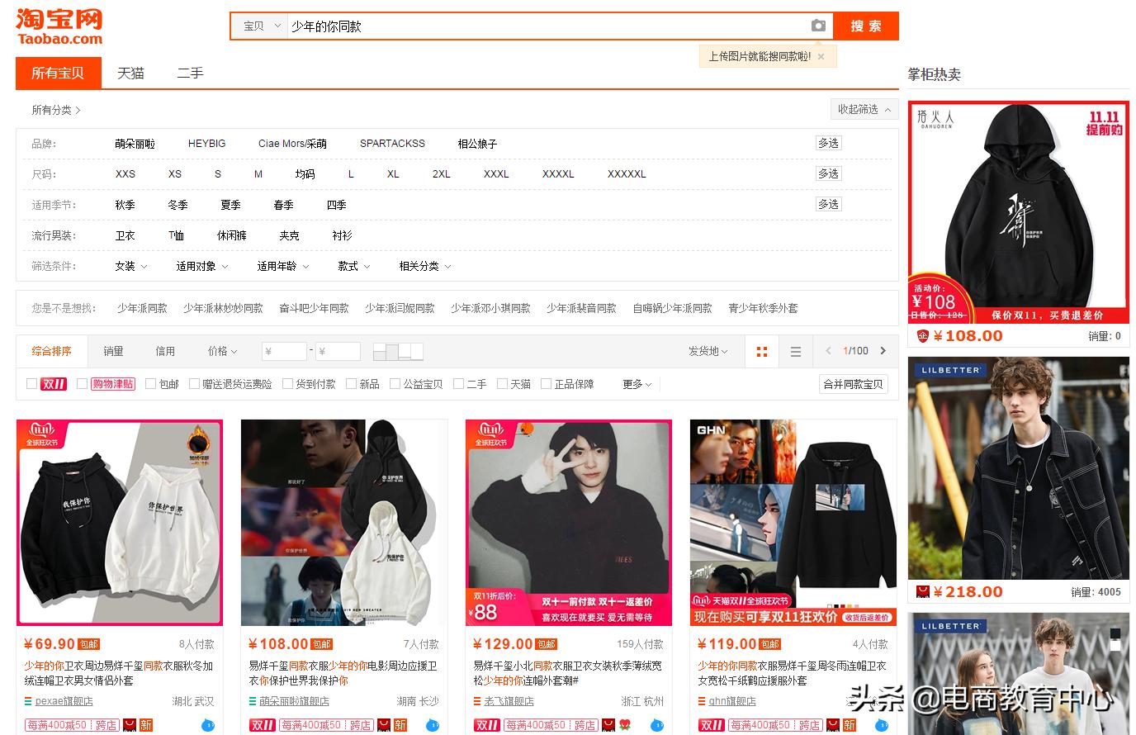Switch to list view layout
1136x735 pixels.
click(x=795, y=350)
